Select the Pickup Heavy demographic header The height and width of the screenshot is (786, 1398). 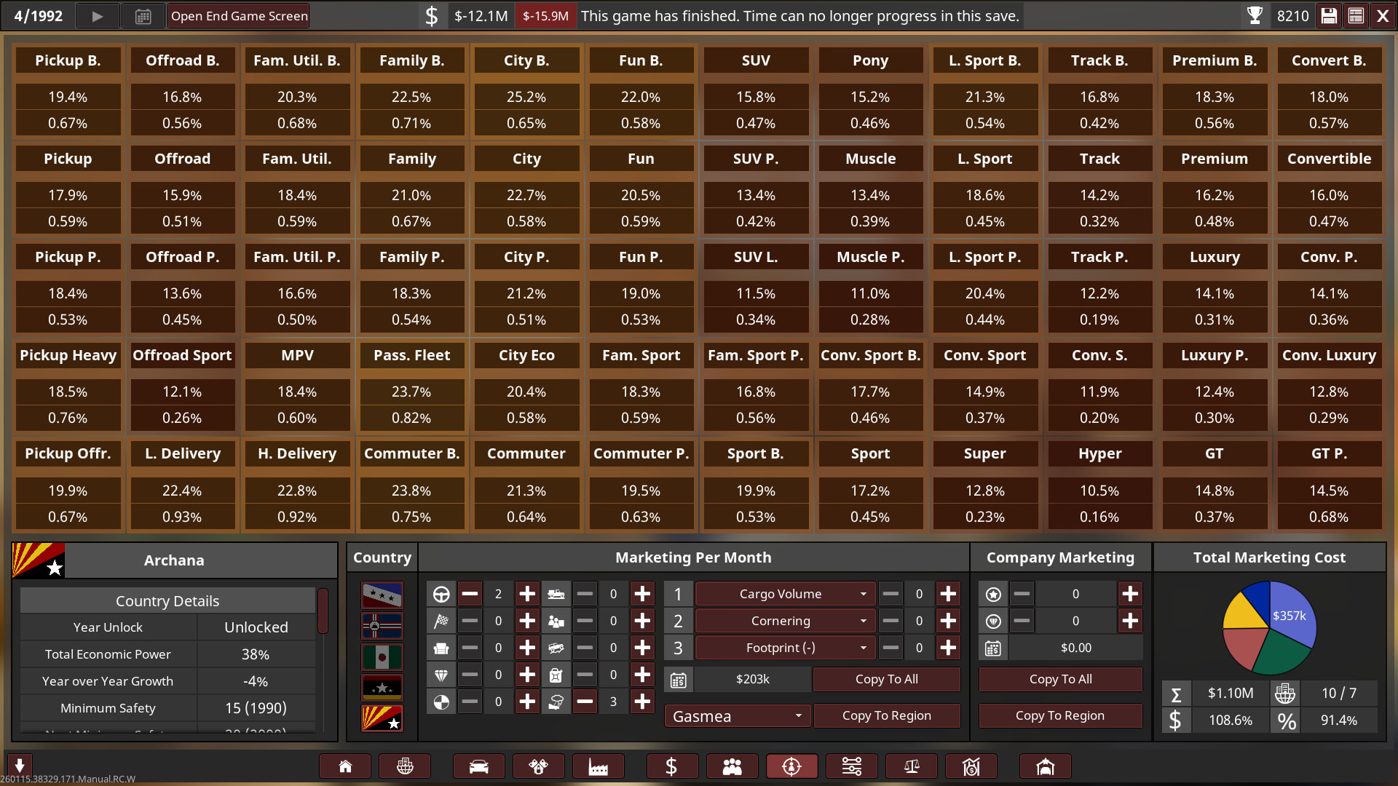(68, 355)
